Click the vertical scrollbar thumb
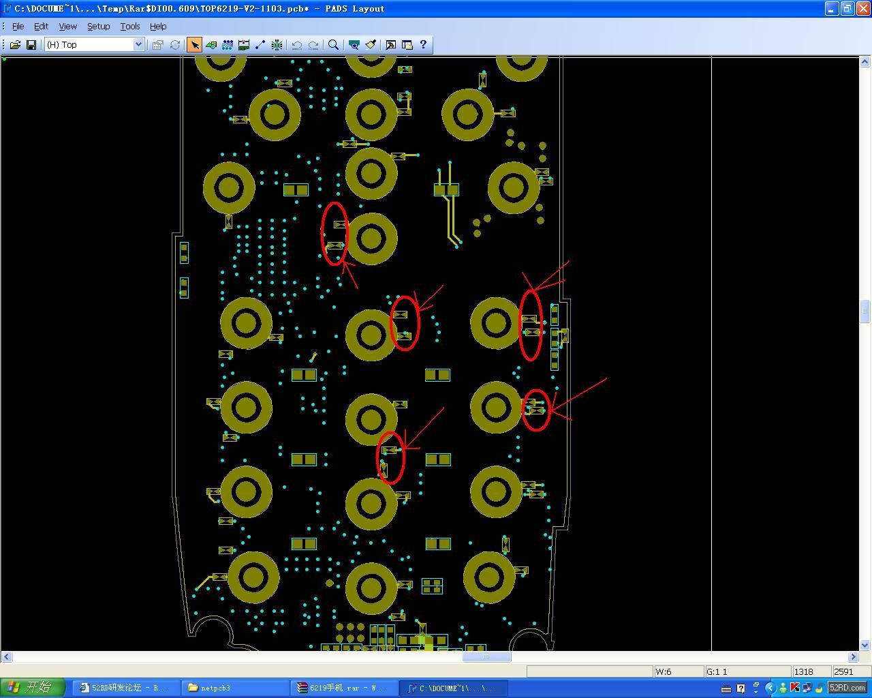Screen dimensions: 872x698 pos(865,311)
